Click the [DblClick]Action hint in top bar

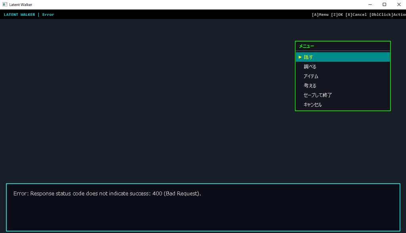[388, 15]
